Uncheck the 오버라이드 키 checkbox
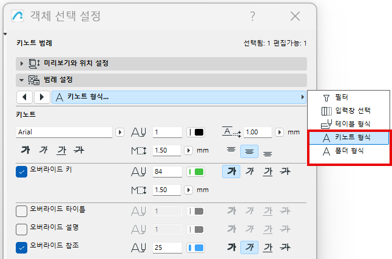 click(21, 172)
